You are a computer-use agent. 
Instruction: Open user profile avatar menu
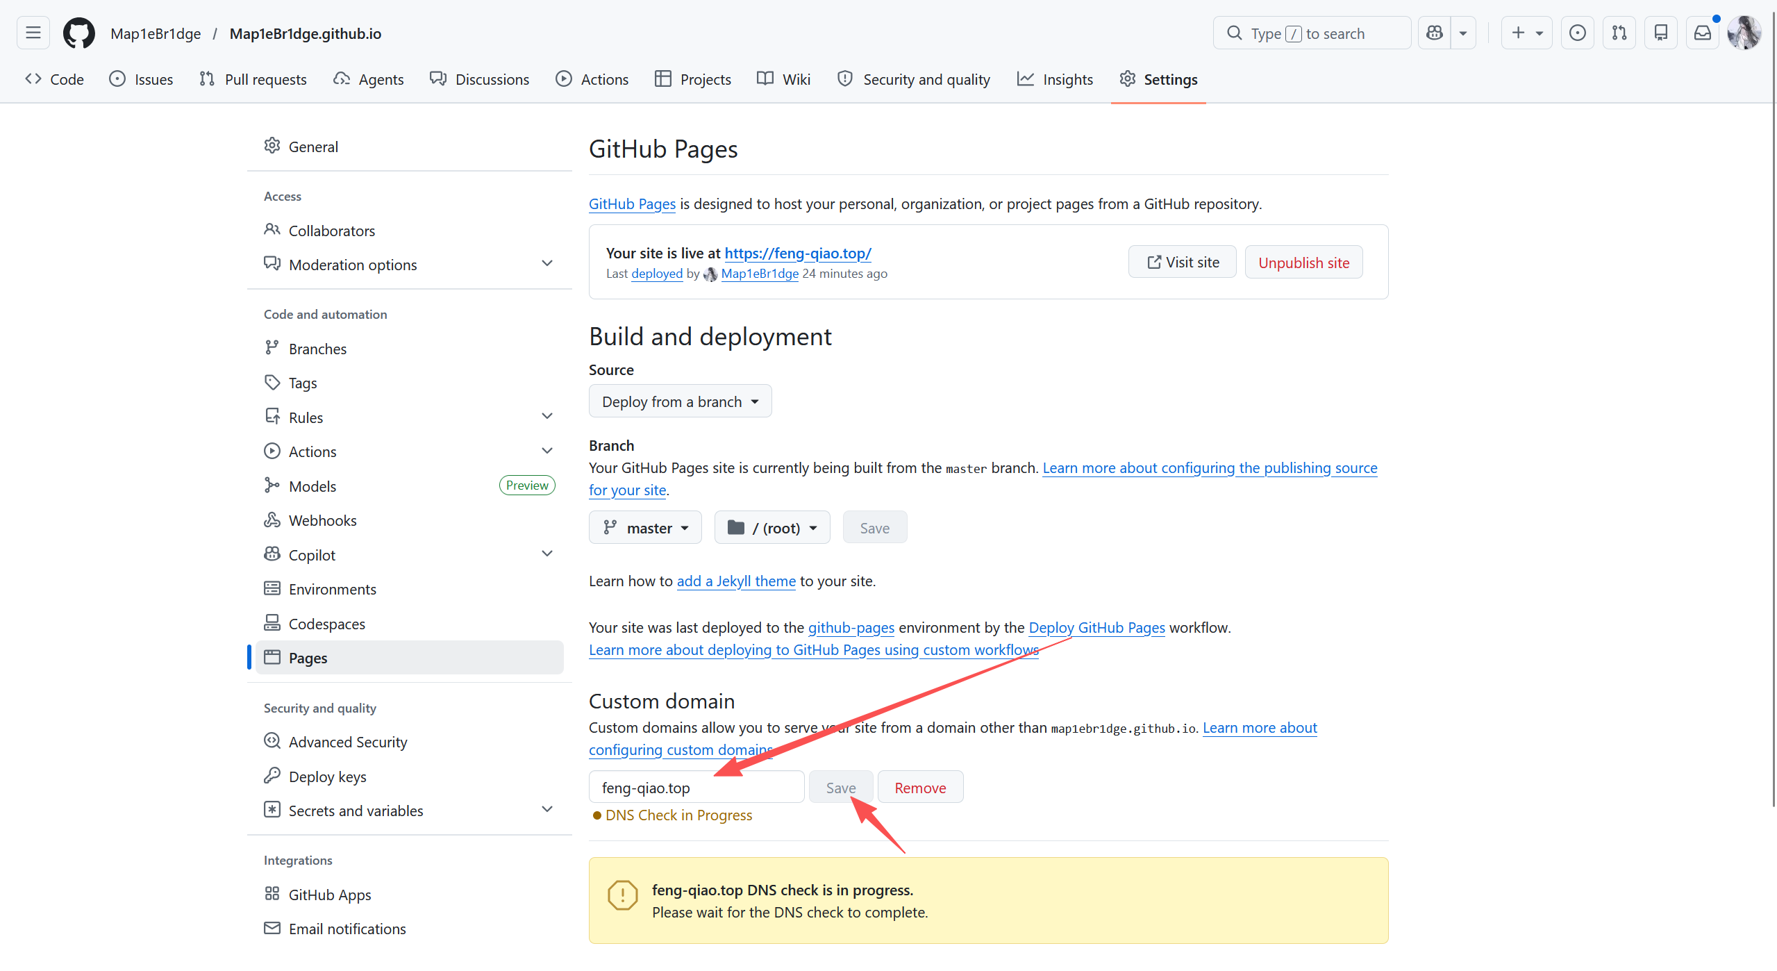(1744, 33)
